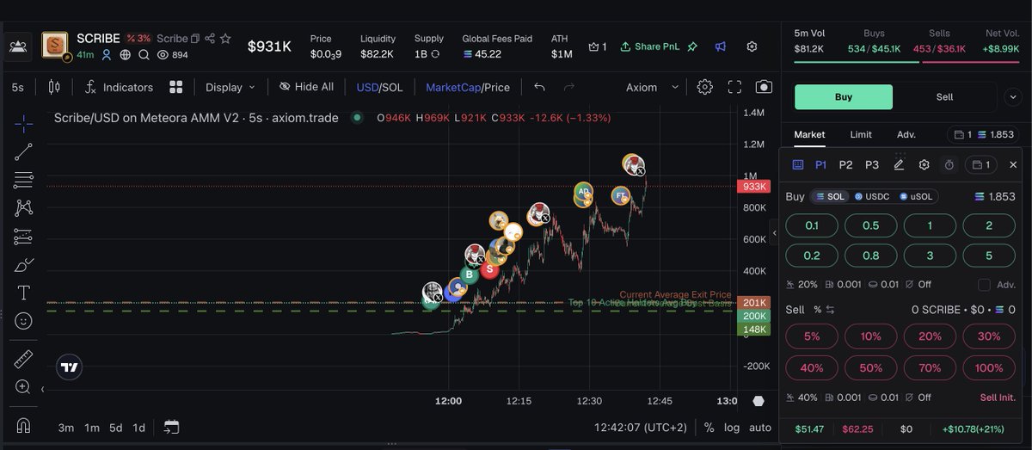Select the horizontal lines (Fib) tool
Screen dimensions: 1032x450
point(23,181)
